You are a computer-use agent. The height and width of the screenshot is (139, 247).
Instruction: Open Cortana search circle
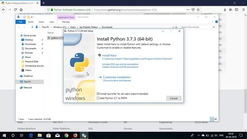tap(13, 136)
